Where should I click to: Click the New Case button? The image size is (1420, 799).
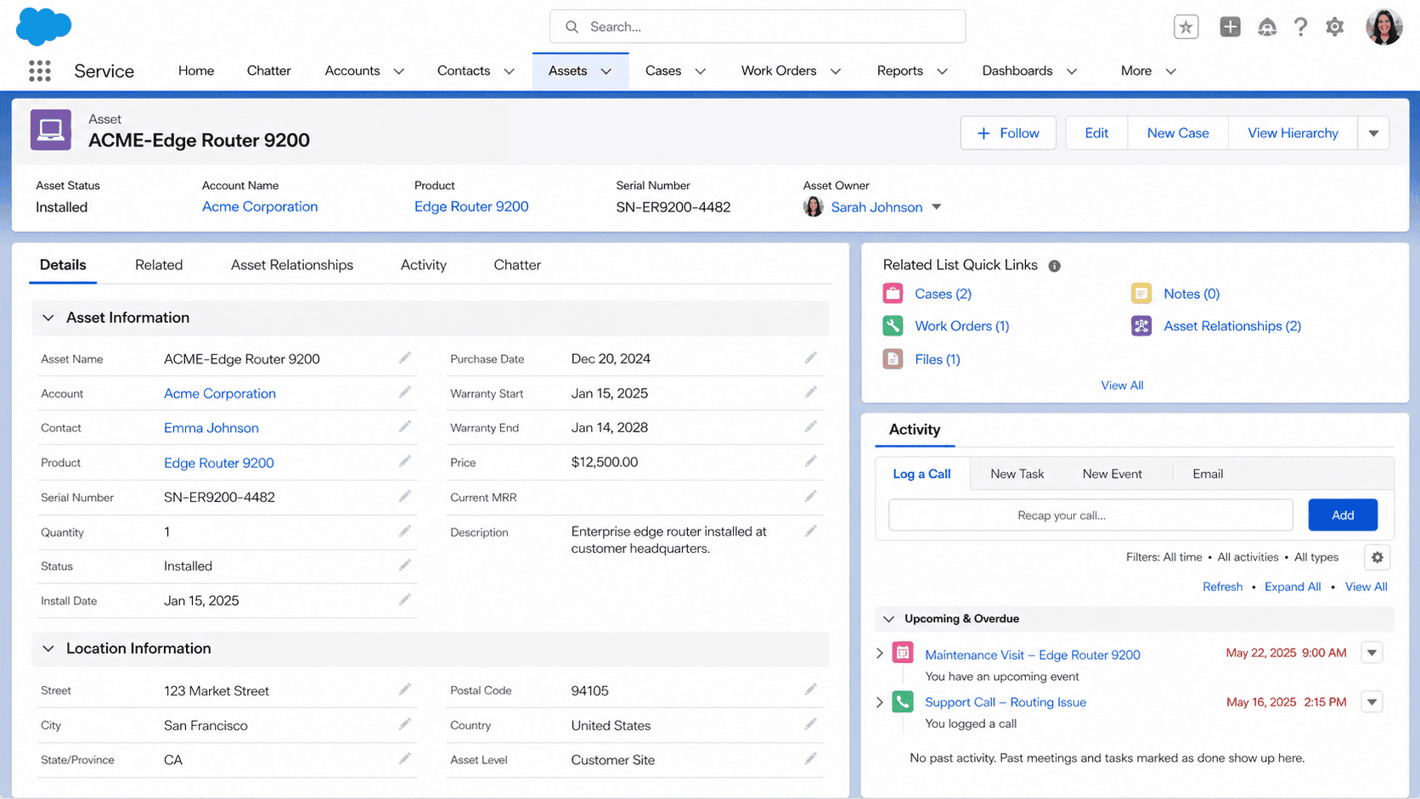click(1178, 133)
